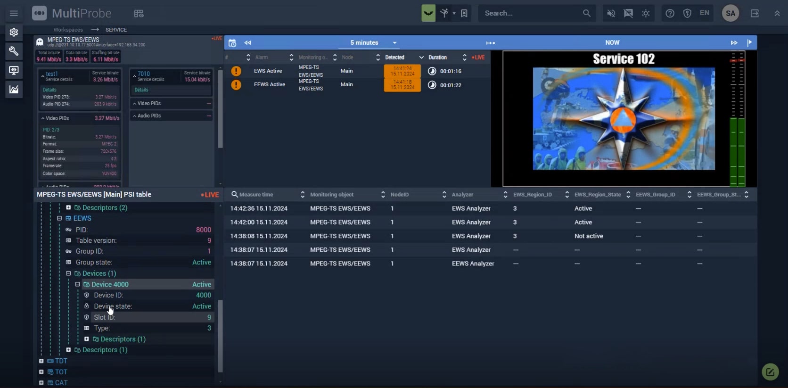The height and width of the screenshot is (388, 788).
Task: Click warning icon of the EEWS Active alarm
Action: click(236, 85)
